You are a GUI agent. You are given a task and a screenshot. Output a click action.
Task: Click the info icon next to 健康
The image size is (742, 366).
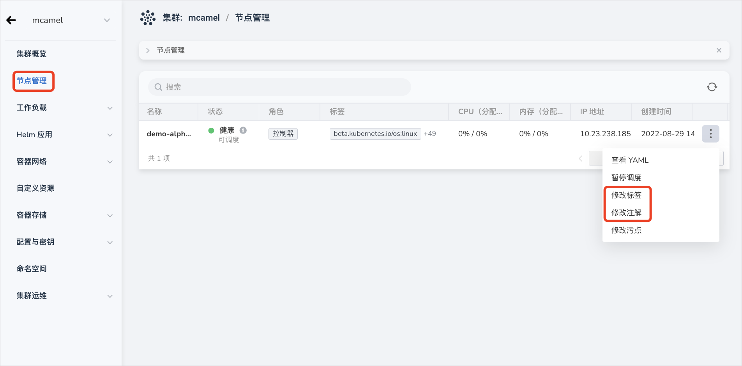[243, 130]
